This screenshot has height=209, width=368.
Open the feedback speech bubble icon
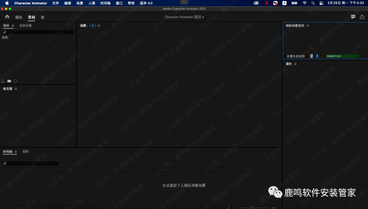pyautogui.click(x=353, y=17)
